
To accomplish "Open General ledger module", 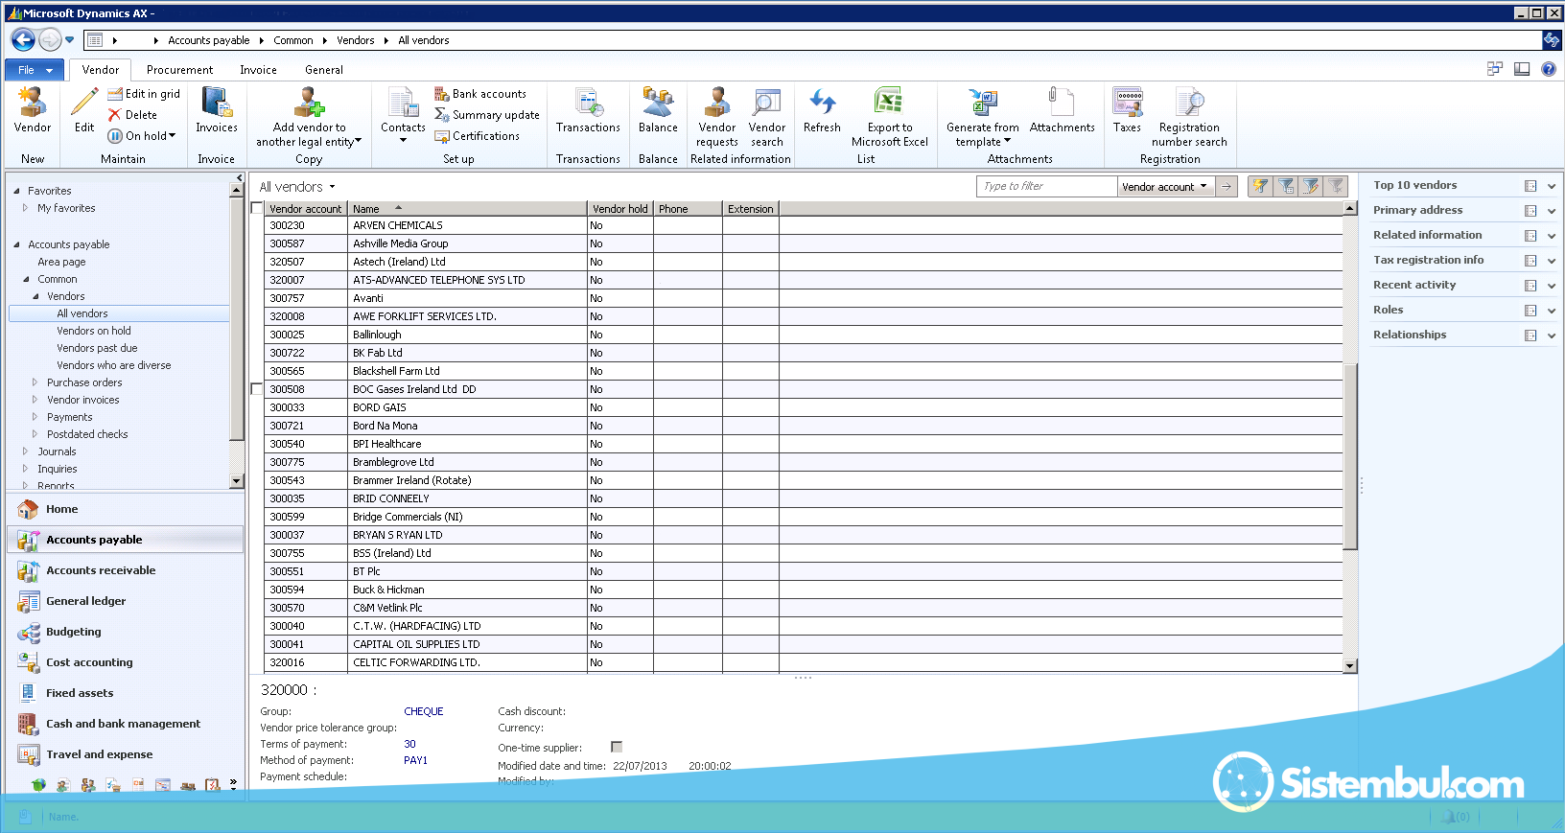I will point(86,601).
